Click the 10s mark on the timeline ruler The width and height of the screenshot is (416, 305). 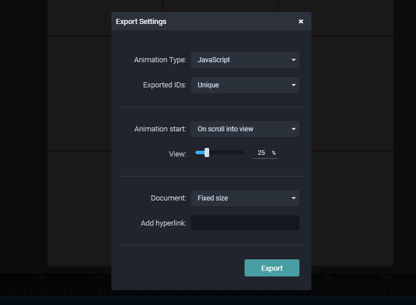click(386, 278)
